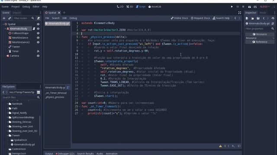Open Inspector object properties tools
Screen dimensions: 277x155
pyautogui.click(x=273, y=24)
